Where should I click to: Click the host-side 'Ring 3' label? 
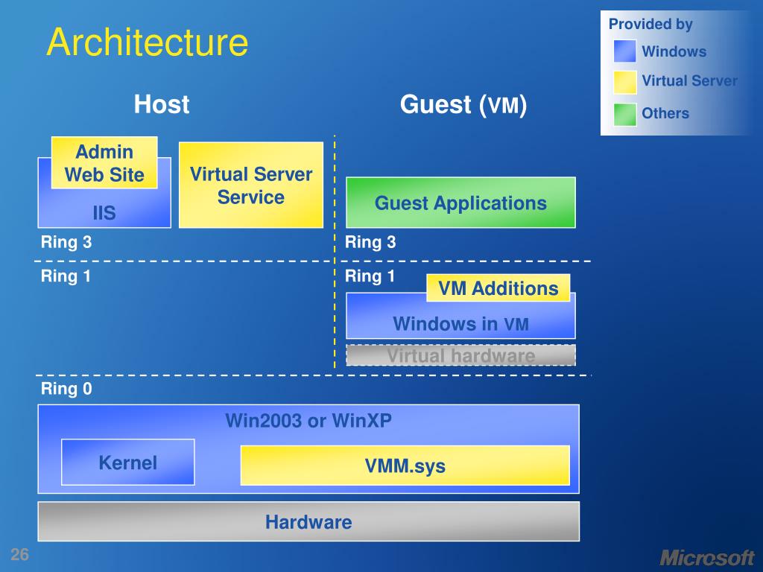(x=66, y=242)
